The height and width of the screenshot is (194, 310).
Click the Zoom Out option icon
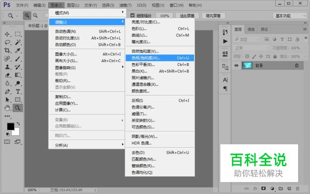[35, 15]
